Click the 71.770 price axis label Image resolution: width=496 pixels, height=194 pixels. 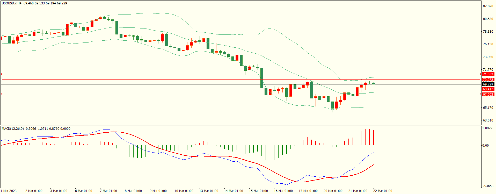pyautogui.click(x=488, y=70)
